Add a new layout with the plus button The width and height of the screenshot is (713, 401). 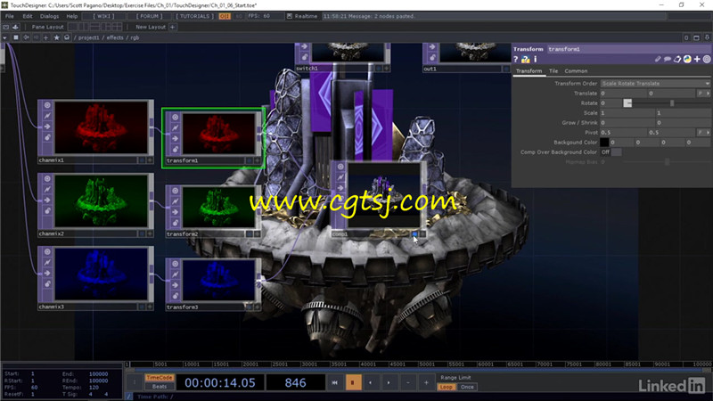click(x=172, y=27)
